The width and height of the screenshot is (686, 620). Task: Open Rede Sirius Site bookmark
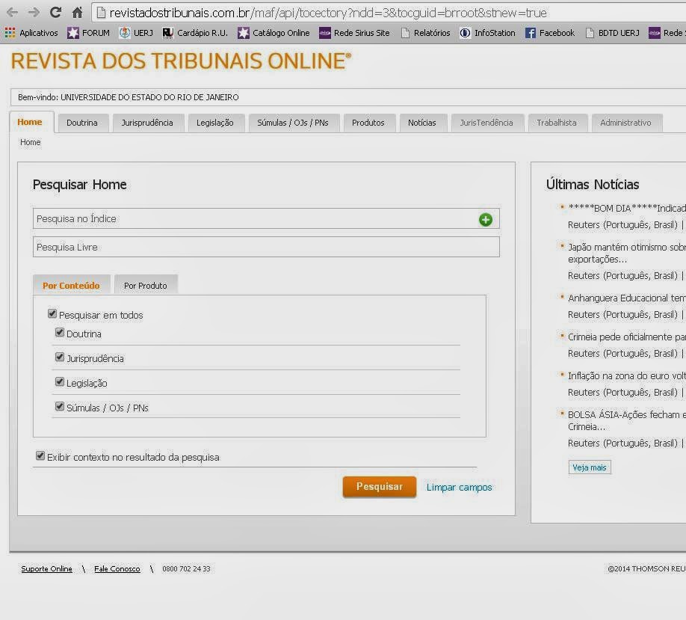coord(354,33)
